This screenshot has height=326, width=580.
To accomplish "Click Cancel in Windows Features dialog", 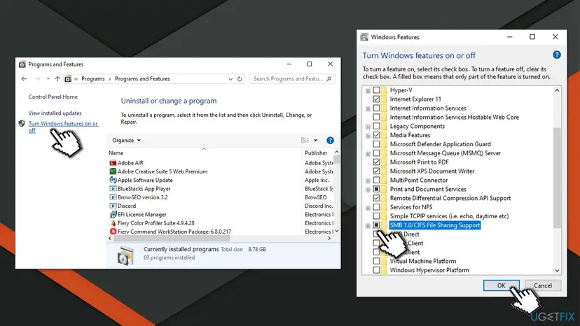I will [543, 285].
